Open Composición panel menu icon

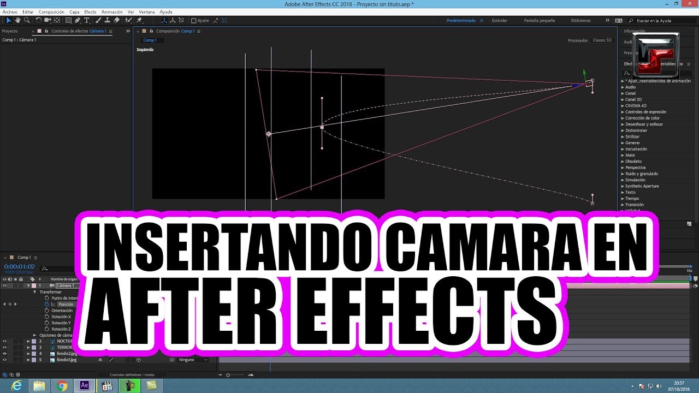[x=199, y=31]
